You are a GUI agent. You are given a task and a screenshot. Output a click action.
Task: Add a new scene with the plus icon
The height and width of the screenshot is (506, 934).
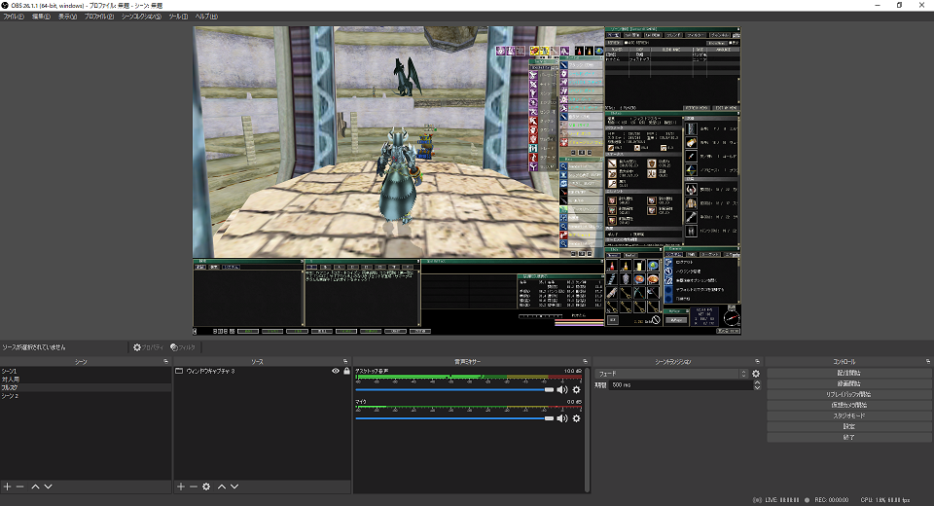click(x=7, y=487)
